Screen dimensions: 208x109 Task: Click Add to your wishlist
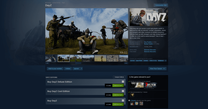pos(55,68)
